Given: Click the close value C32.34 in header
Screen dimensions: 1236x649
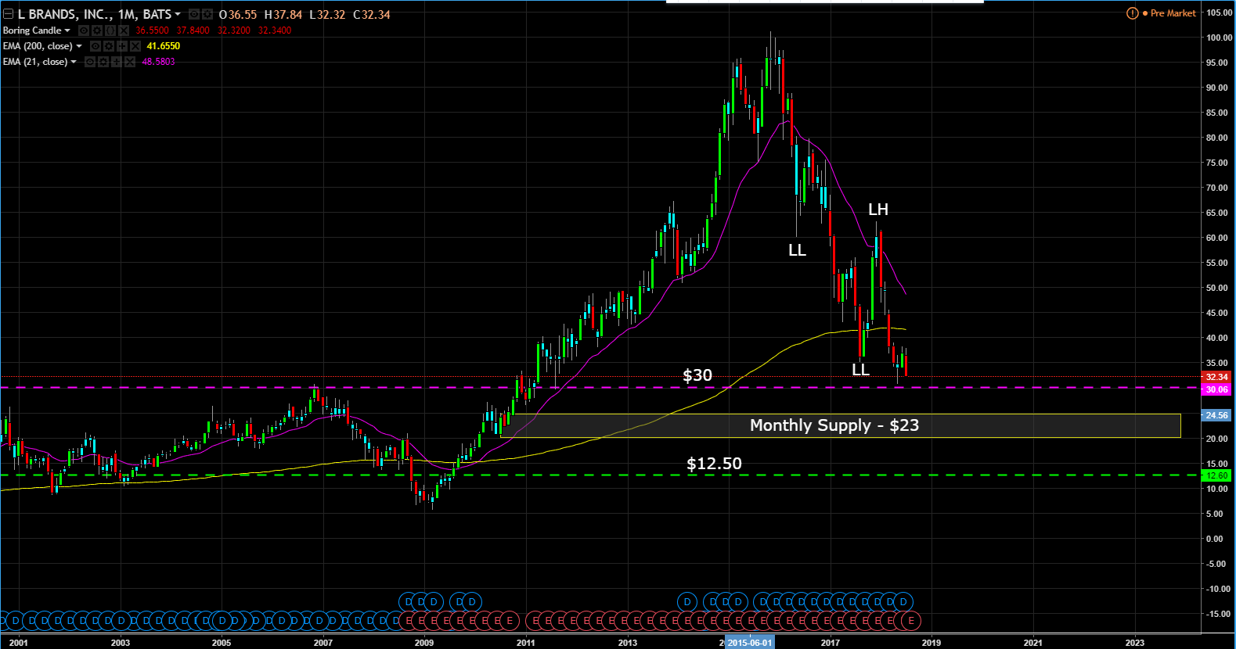Looking at the screenshot, I should (372, 14).
